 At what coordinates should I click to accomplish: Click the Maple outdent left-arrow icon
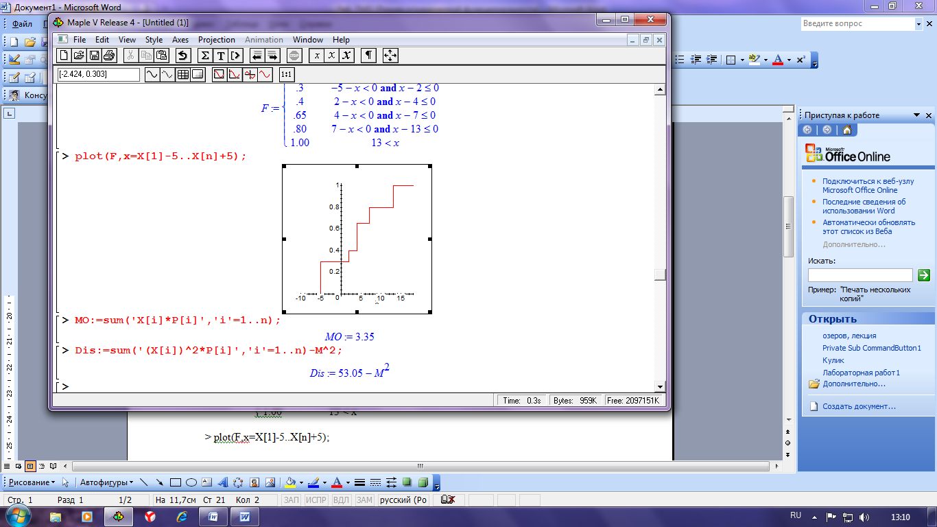tap(257, 56)
